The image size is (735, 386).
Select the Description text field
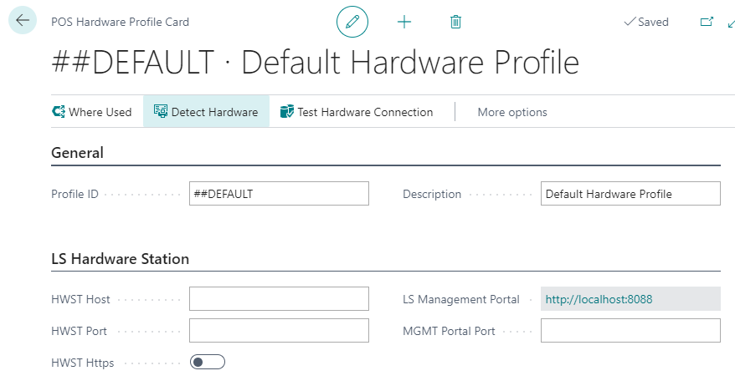630,194
